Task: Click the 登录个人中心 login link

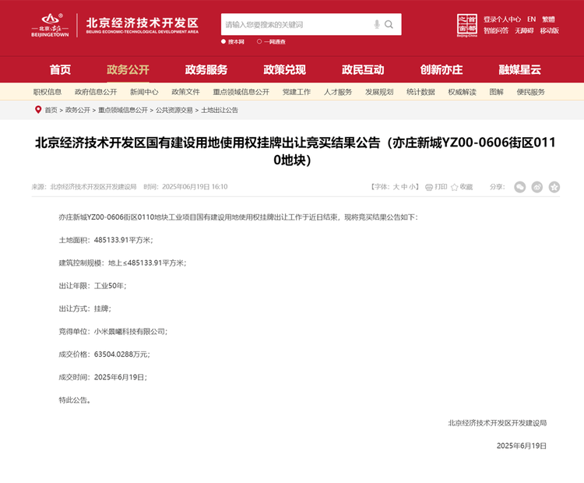Action: pyautogui.click(x=501, y=19)
